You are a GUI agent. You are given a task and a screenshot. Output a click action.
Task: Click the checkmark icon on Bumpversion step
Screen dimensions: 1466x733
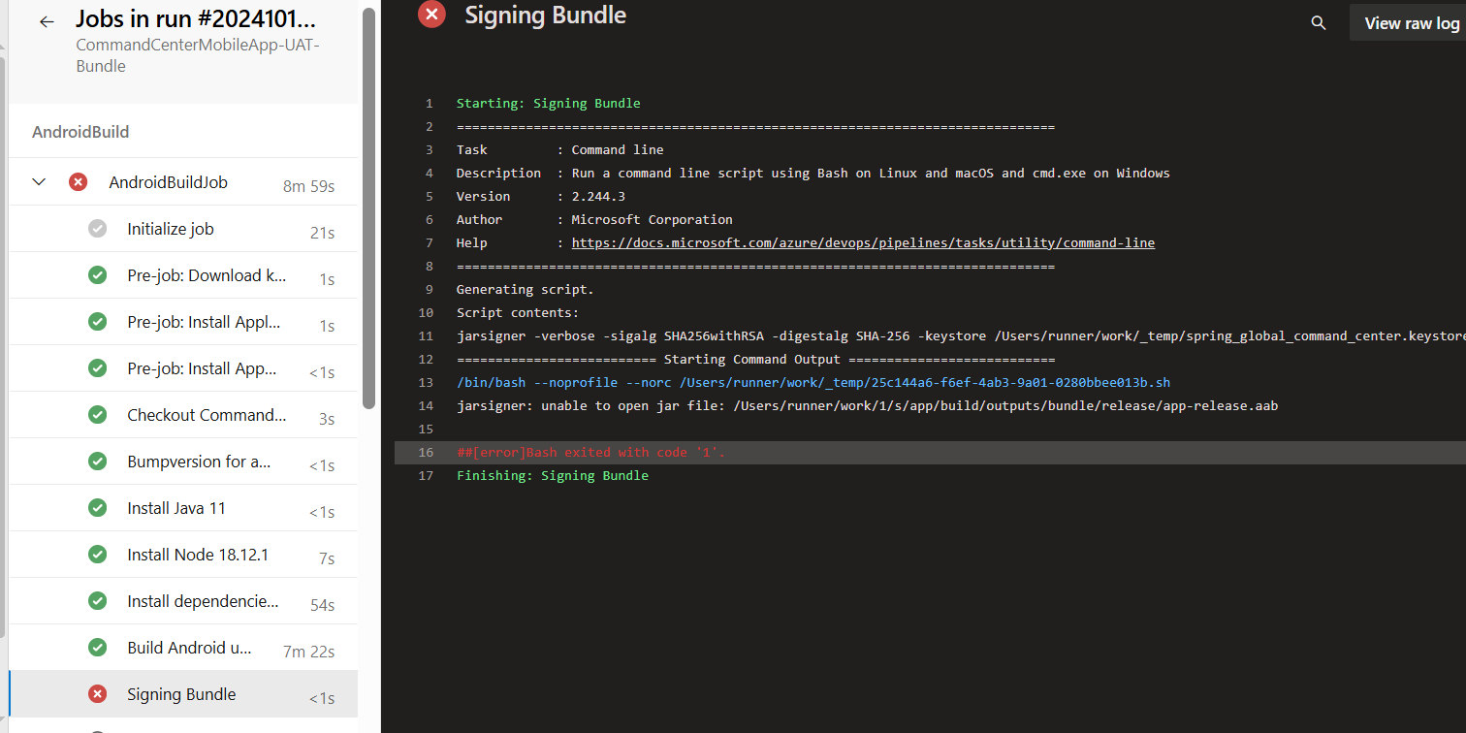(97, 461)
